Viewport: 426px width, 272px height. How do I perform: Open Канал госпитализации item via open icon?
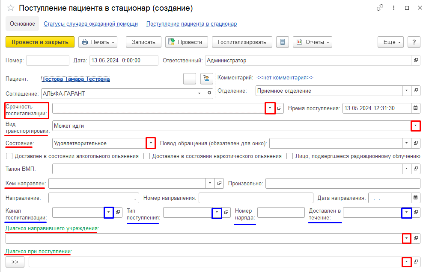pos(118,212)
